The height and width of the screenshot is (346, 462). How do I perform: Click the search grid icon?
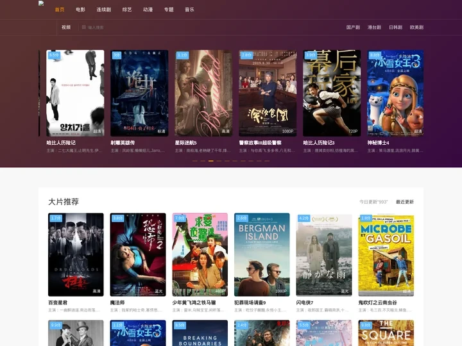pyautogui.click(x=84, y=27)
